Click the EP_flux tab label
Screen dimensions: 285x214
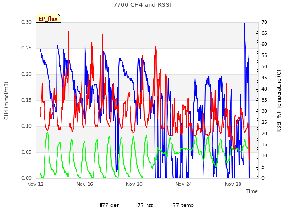48,19
